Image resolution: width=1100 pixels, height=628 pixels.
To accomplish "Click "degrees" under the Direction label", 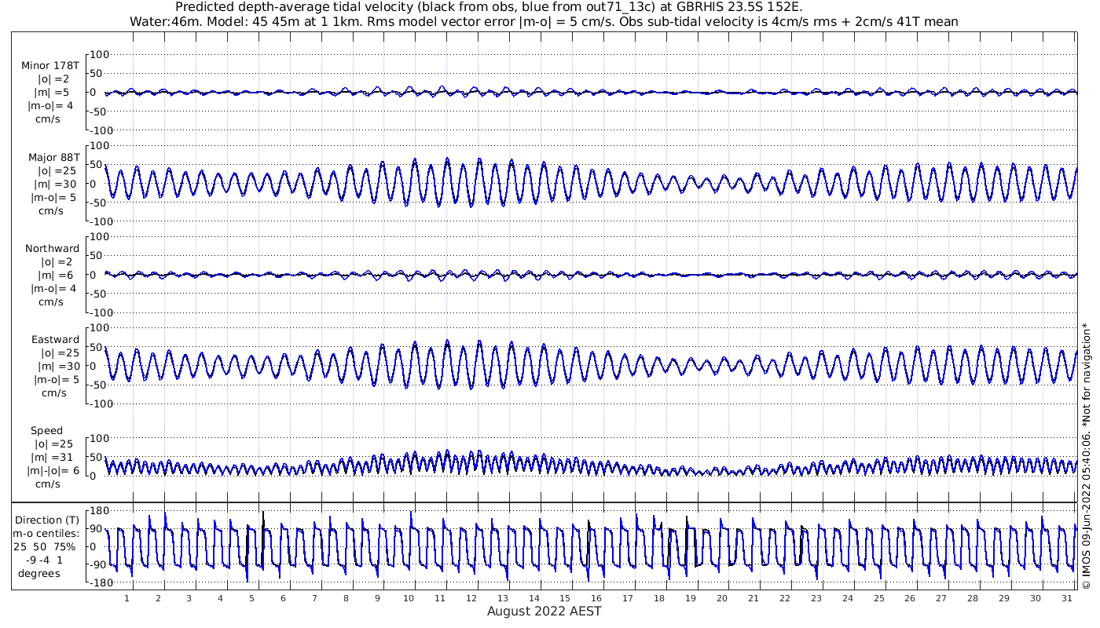I will click(x=39, y=573).
